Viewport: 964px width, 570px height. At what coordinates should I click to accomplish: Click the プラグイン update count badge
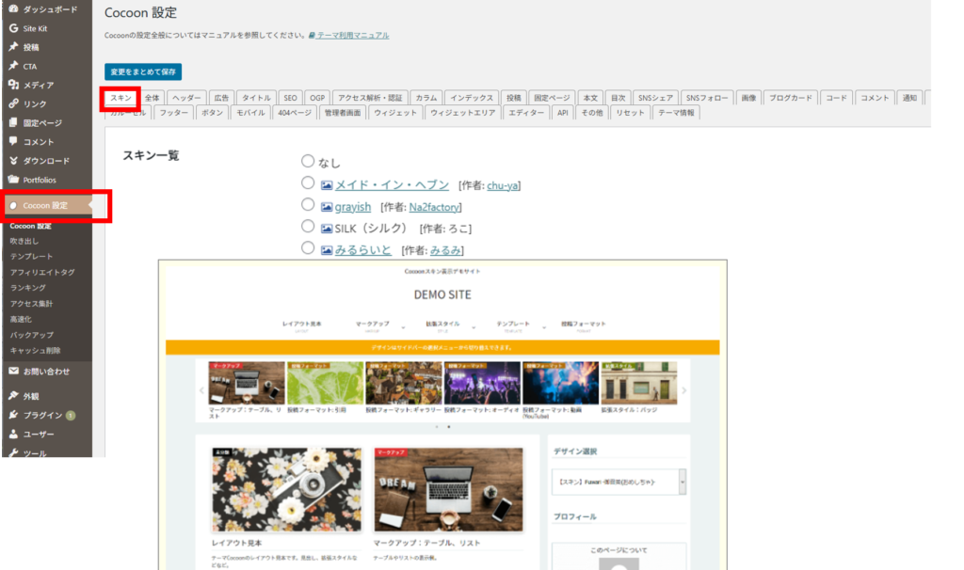pyautogui.click(x=71, y=415)
